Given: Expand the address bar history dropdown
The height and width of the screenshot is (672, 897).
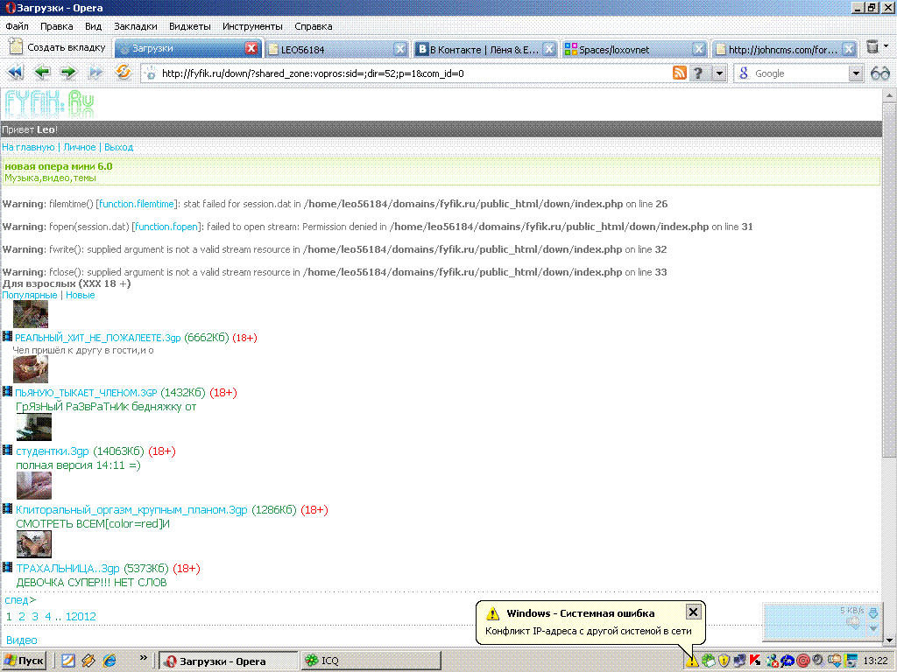Looking at the screenshot, I should coord(719,73).
